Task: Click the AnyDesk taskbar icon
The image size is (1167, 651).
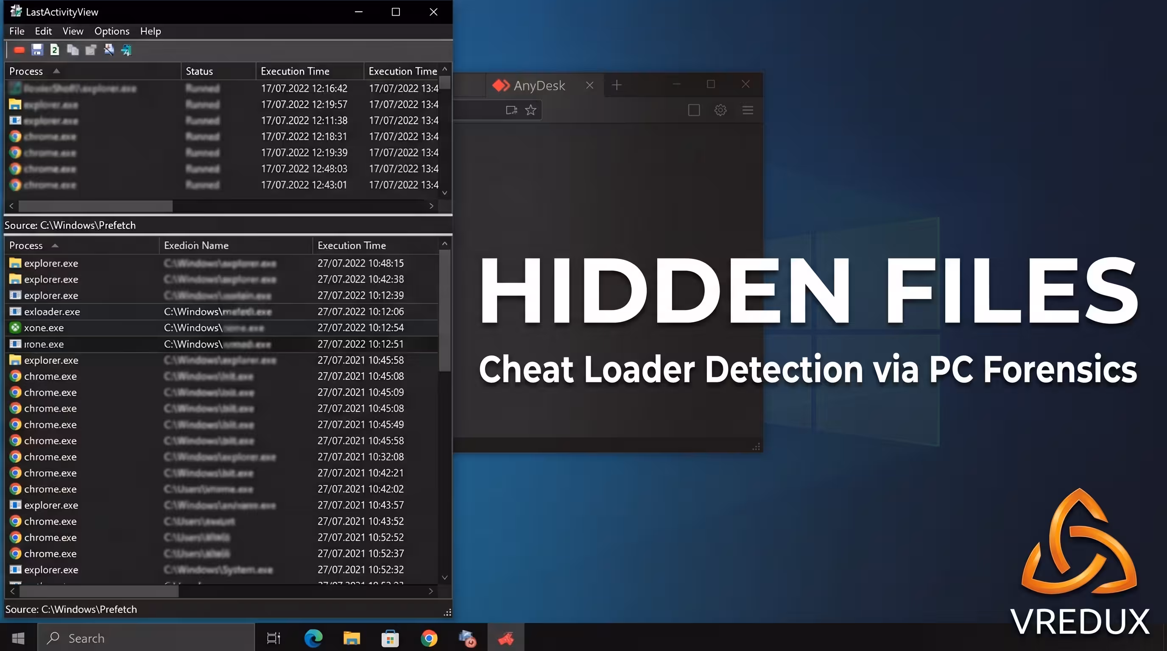Action: point(505,638)
